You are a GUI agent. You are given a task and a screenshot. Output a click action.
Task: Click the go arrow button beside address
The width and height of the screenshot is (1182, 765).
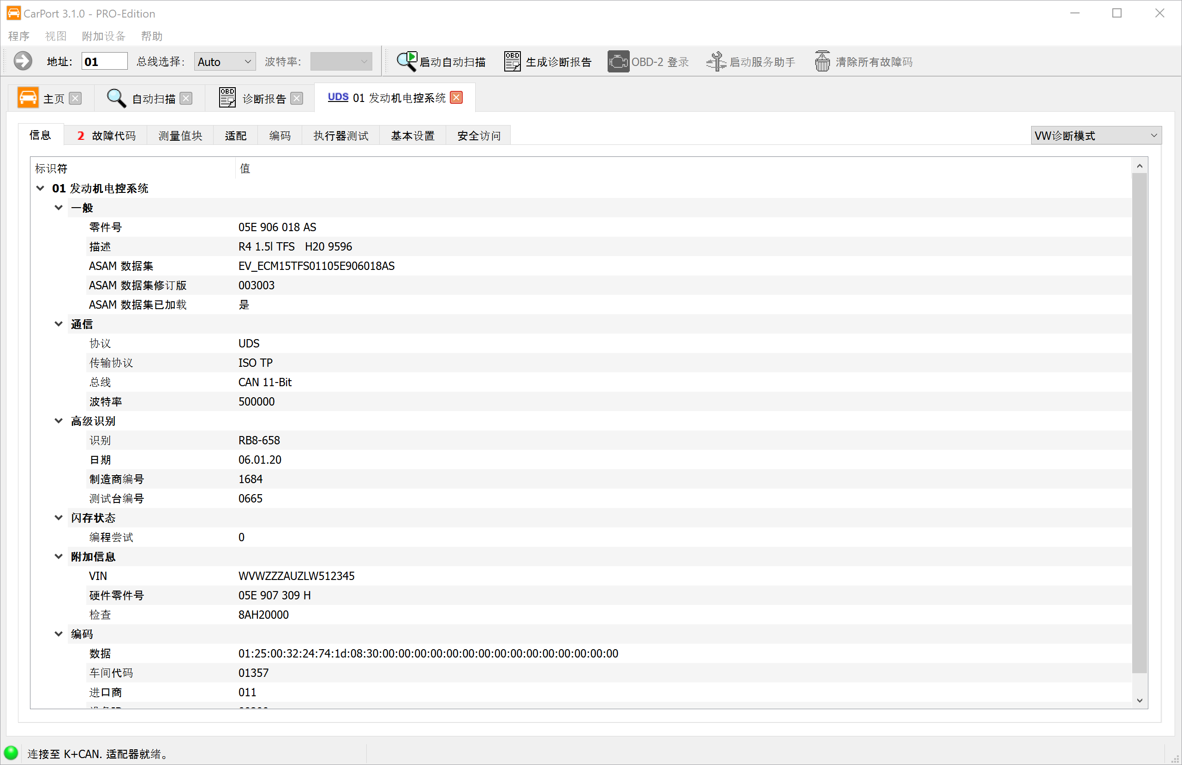pos(22,62)
